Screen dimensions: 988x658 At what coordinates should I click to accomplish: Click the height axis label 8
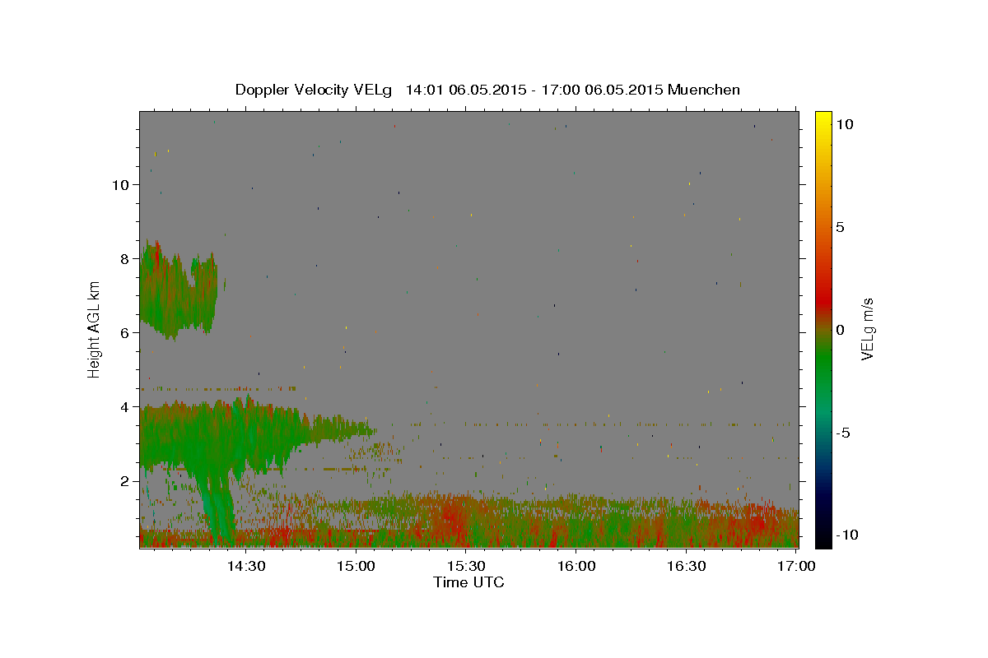[125, 258]
